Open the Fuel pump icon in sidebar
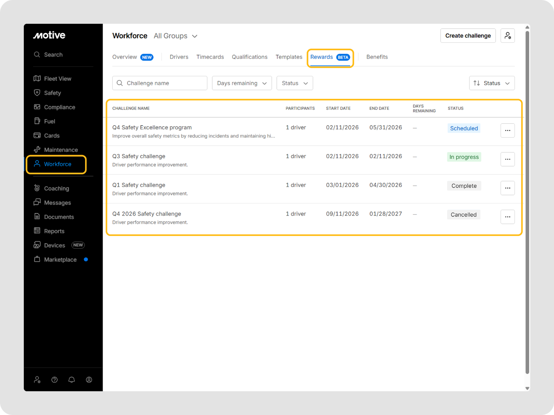 37,121
